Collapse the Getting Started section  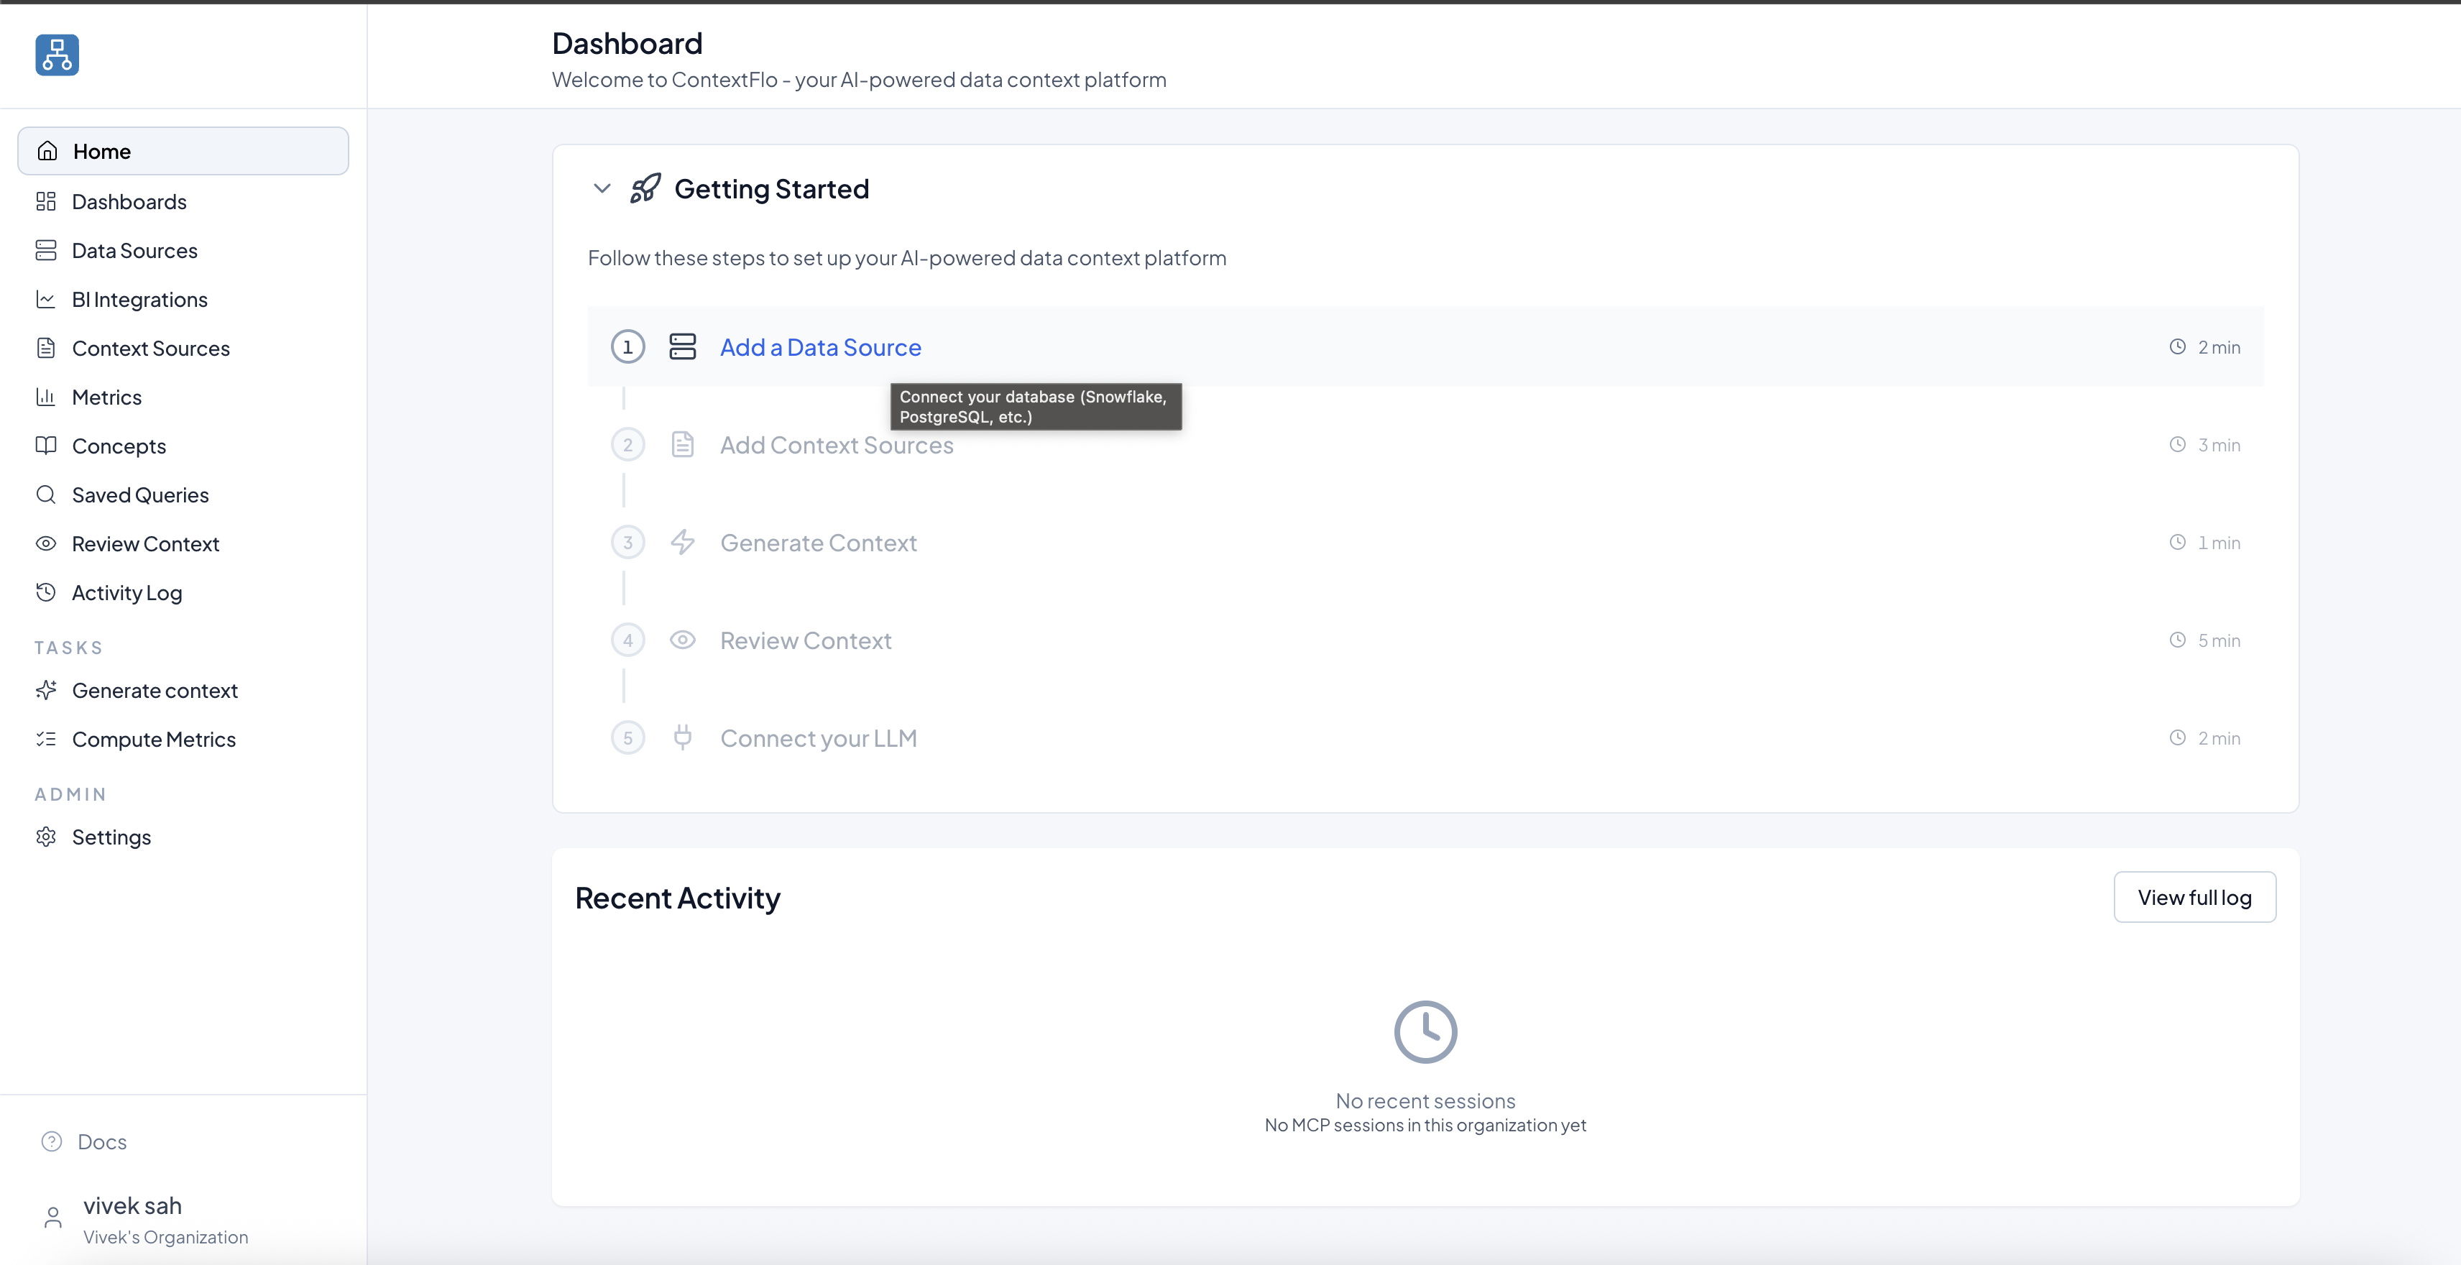[602, 188]
